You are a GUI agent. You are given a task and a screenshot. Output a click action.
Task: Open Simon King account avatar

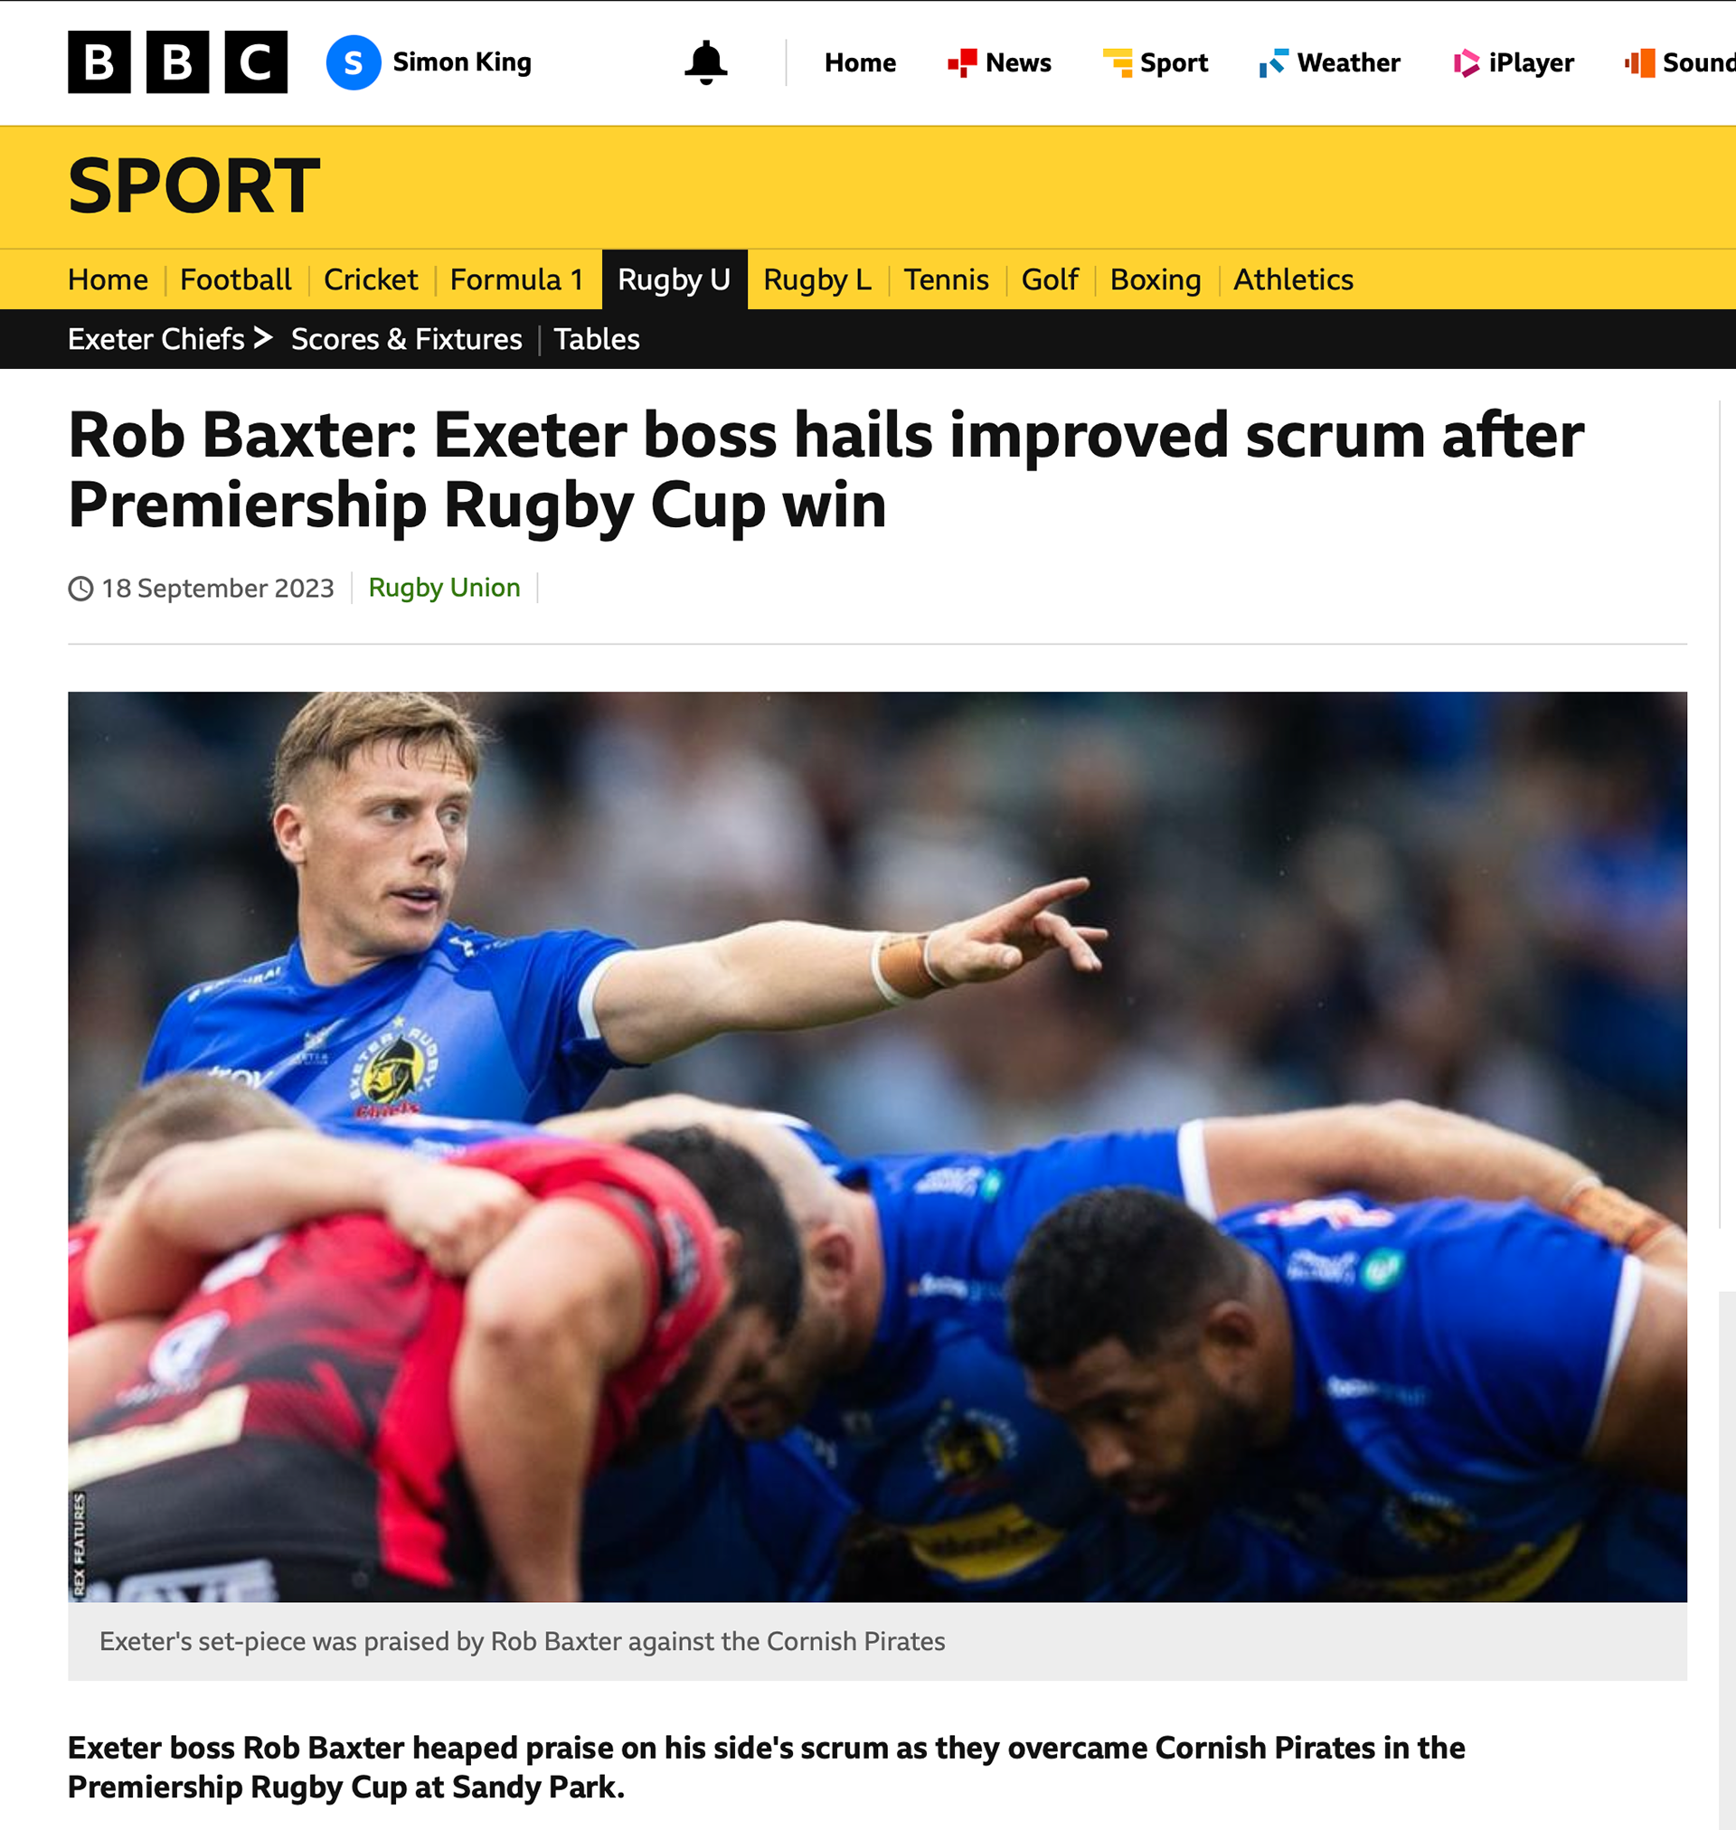354,62
